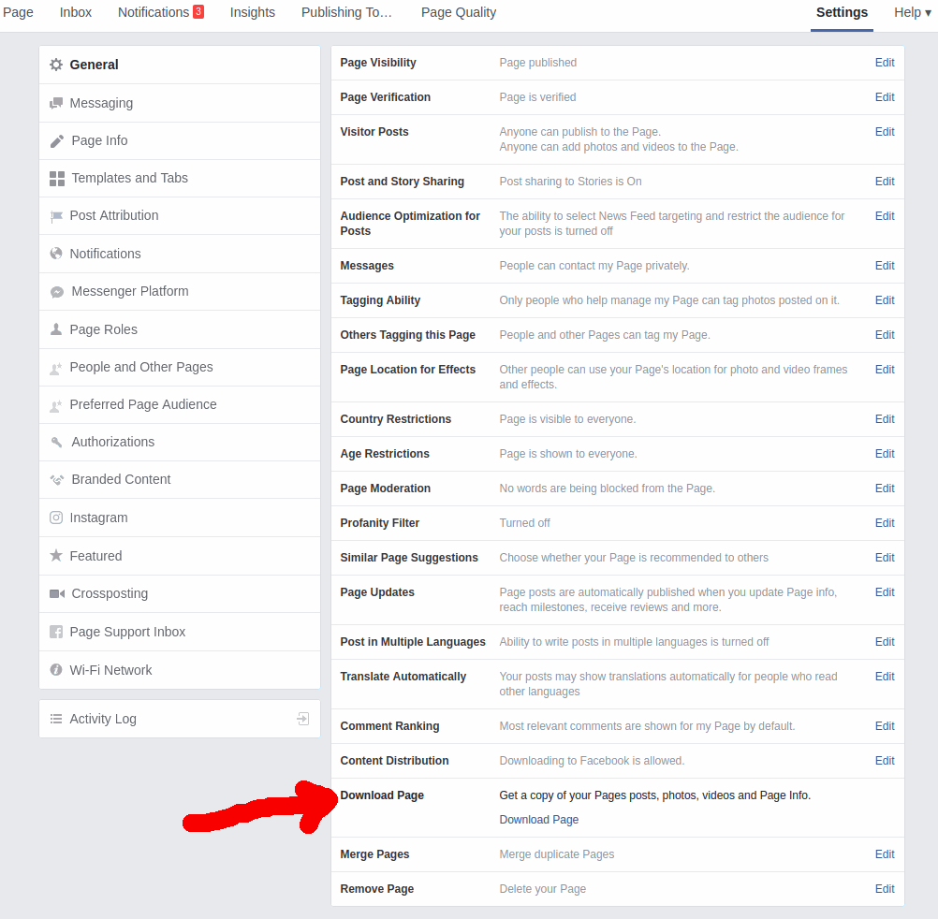
Task: Click the Page Roles person icon
Action: click(x=54, y=329)
